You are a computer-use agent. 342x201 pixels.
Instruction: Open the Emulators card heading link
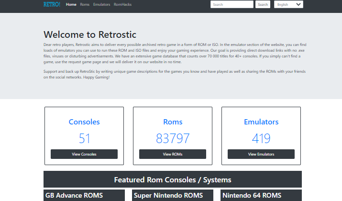261,122
